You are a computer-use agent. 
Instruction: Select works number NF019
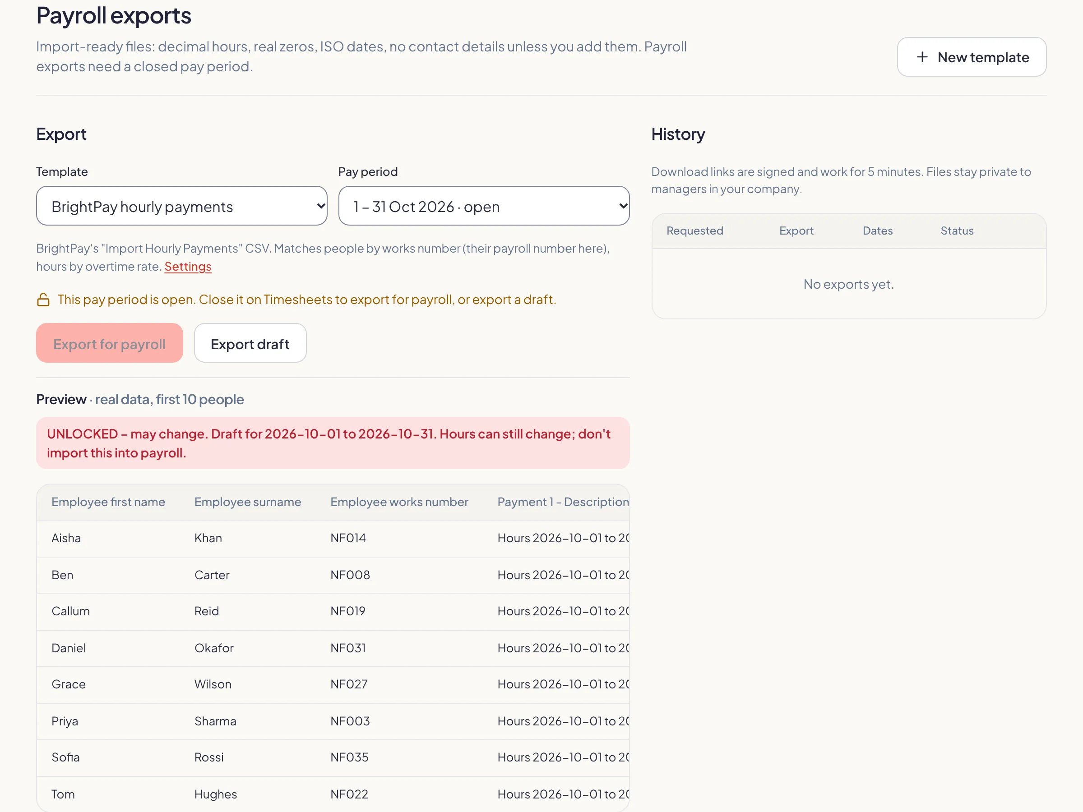[x=348, y=611]
